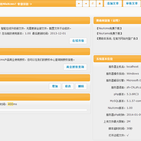
Task: Click the 增加 button
Action: 55,86
